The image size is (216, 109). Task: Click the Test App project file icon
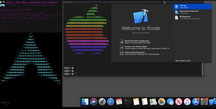[177, 7]
